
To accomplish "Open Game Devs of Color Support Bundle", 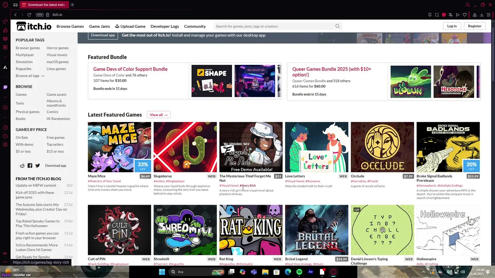I will (130, 69).
